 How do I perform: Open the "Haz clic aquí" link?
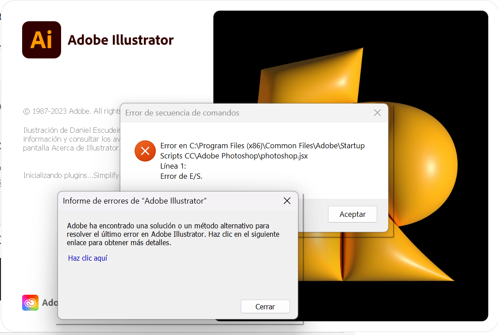pyautogui.click(x=87, y=258)
